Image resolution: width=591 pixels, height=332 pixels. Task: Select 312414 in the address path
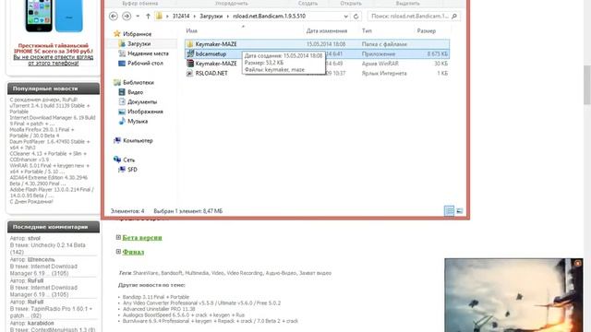tap(181, 17)
